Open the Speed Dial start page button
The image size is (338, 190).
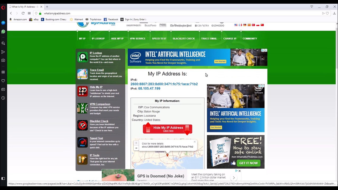[x=29, y=13]
